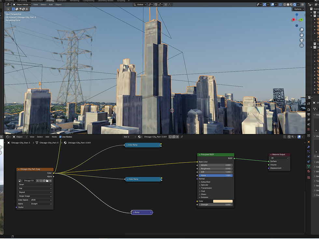This screenshot has height=239, width=319.
Task: Click the zoom view magnifier icon
Action: (302, 30)
